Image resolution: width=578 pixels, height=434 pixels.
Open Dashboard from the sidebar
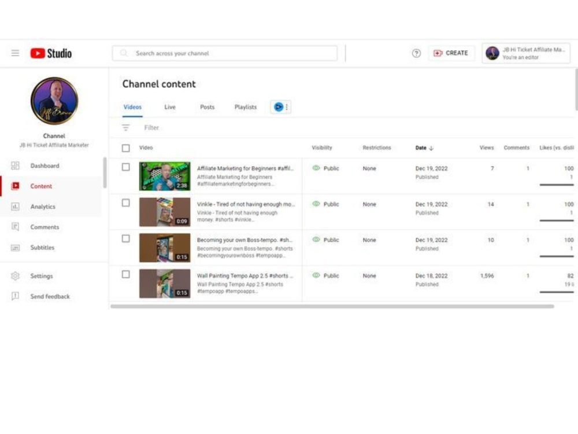point(50,165)
